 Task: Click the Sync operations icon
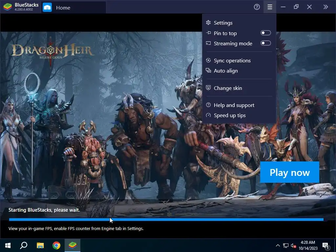pos(208,60)
